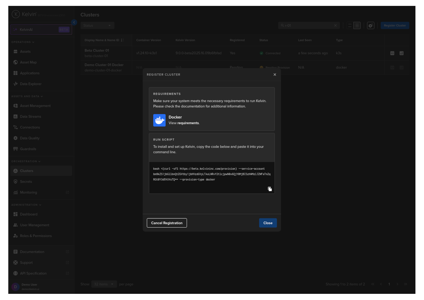This screenshot has width=424, height=300.
Task: Click the Docker logo icon
Action: (x=159, y=120)
